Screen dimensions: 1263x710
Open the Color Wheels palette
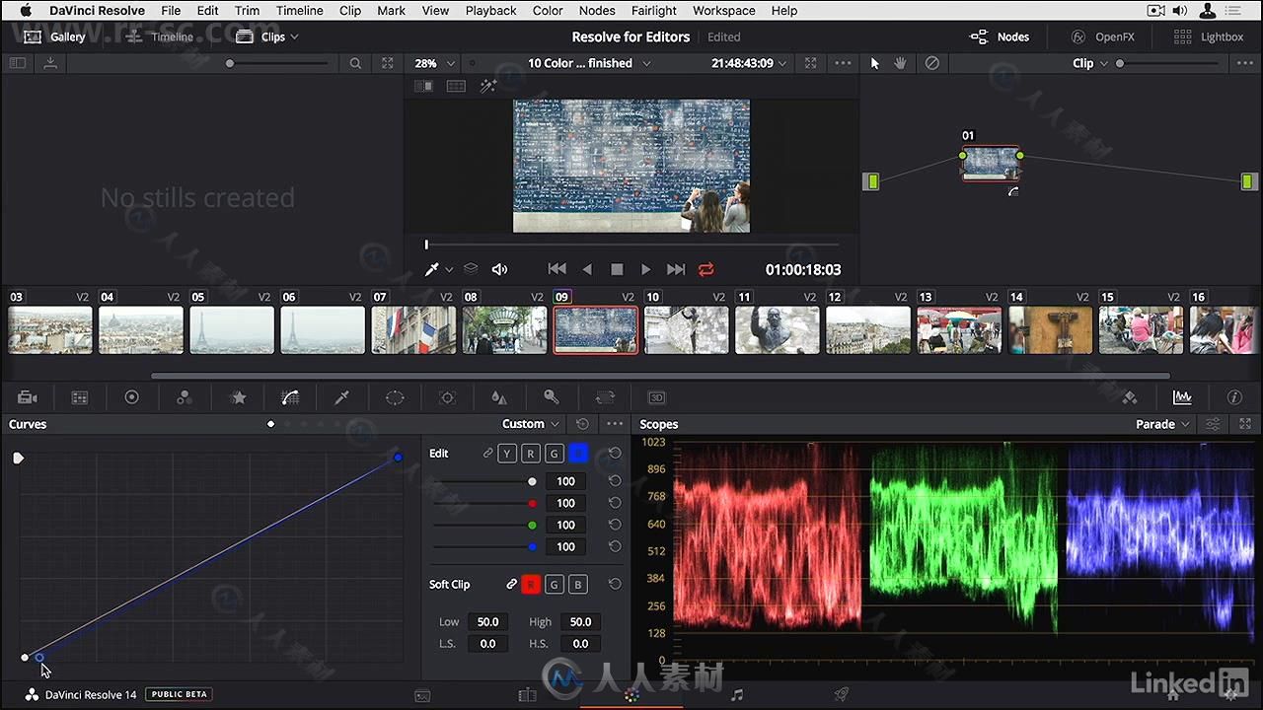[x=131, y=397]
